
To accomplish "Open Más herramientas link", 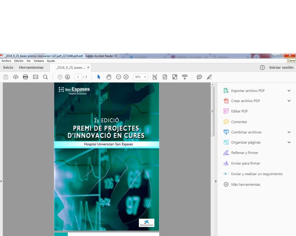I will click(245, 184).
